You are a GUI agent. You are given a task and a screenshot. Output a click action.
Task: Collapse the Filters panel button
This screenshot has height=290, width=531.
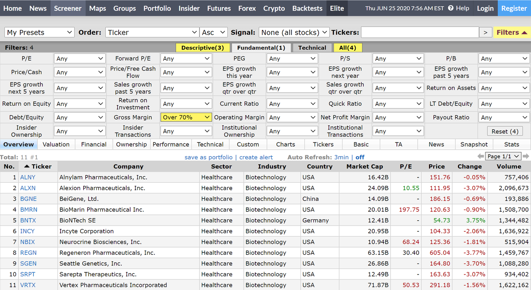coord(512,32)
